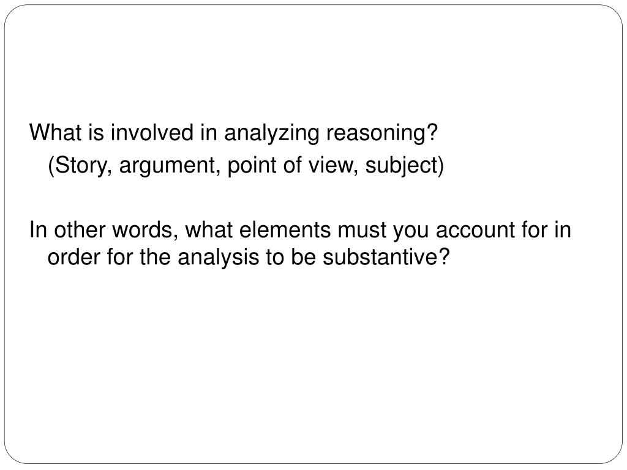Click the word 'words,' in the second paragraph
627x470 pixels.
point(145,230)
